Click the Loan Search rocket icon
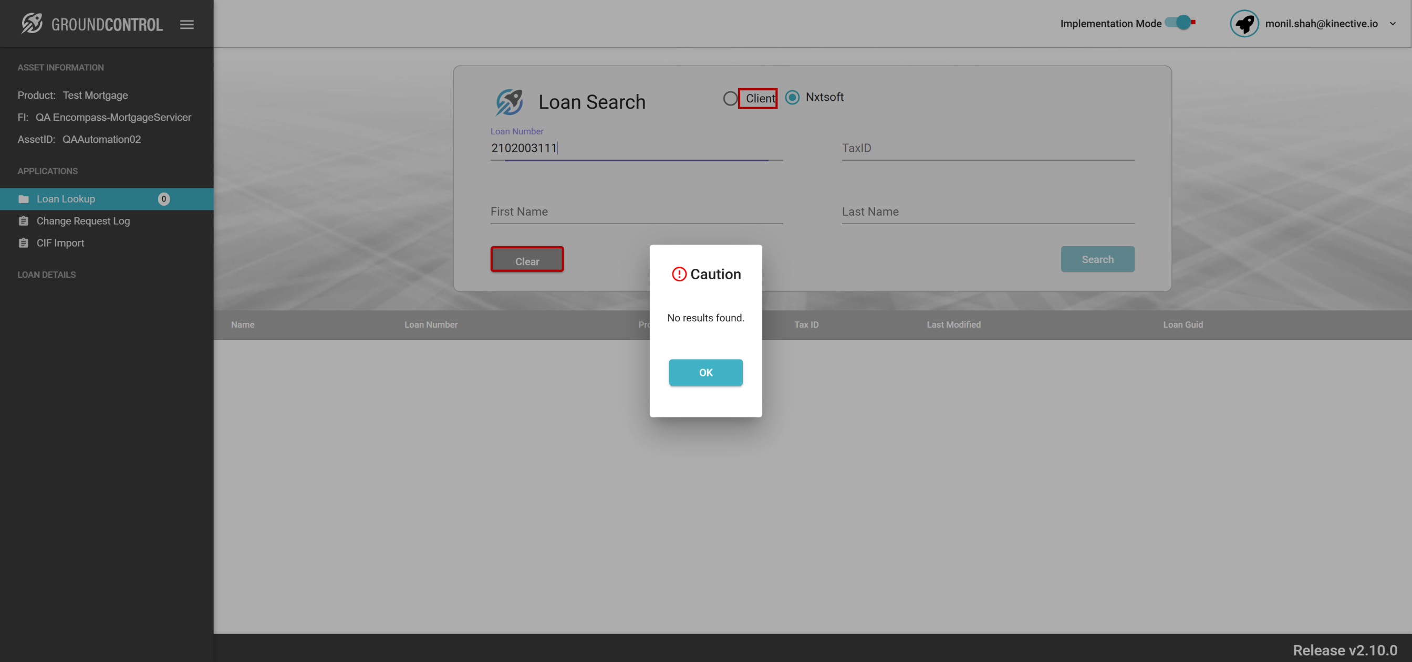Screen dimensions: 1412x662 click(x=509, y=102)
